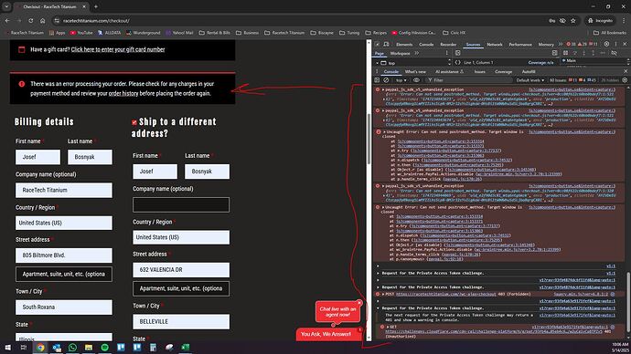Open the billing Country / Region dropdown
Viewport: 631px width, 354px height.
point(64,223)
